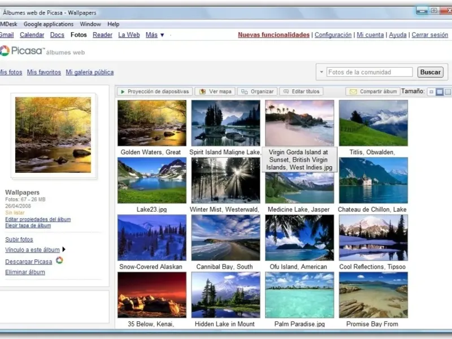Open Spirit Island Maligne Lake thumbnail
The width and height of the screenshot is (452, 339).
point(225,123)
